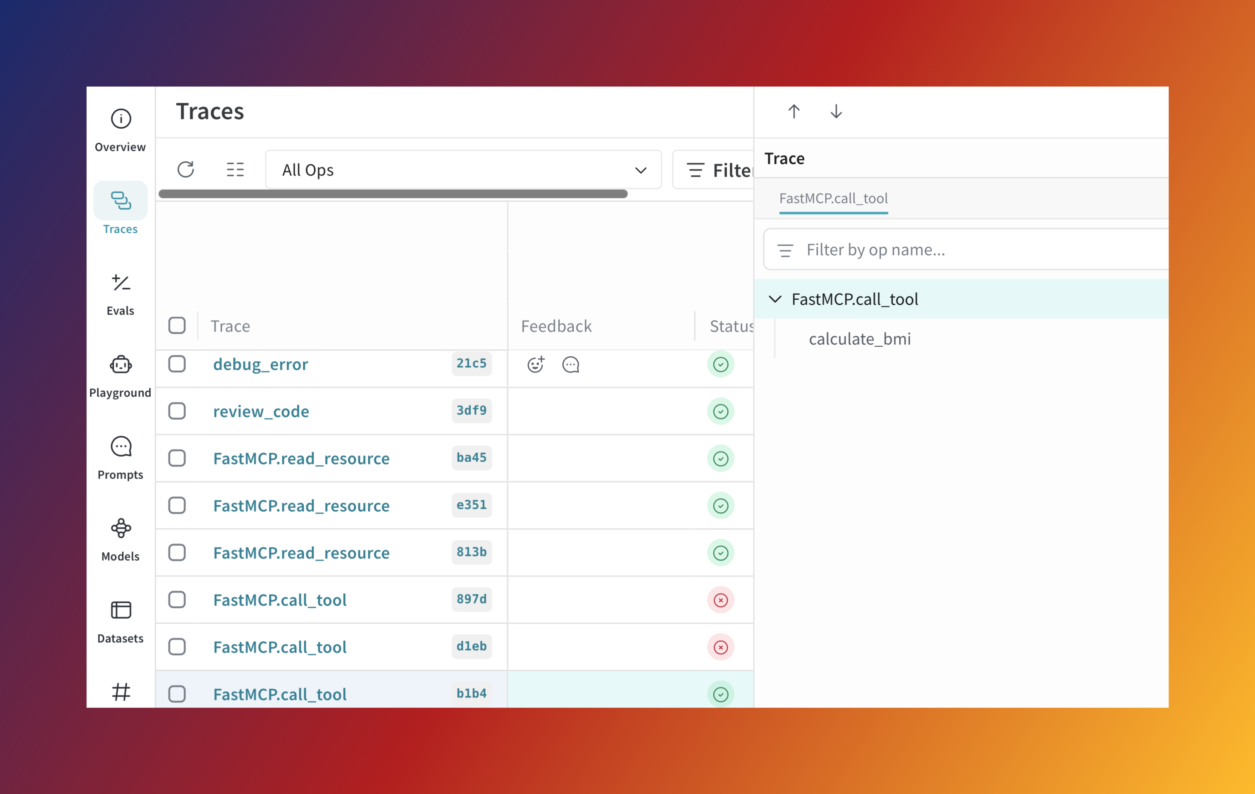Collapse the FastMCP.call_tool tree node
This screenshot has height=794, width=1255.
pos(775,299)
